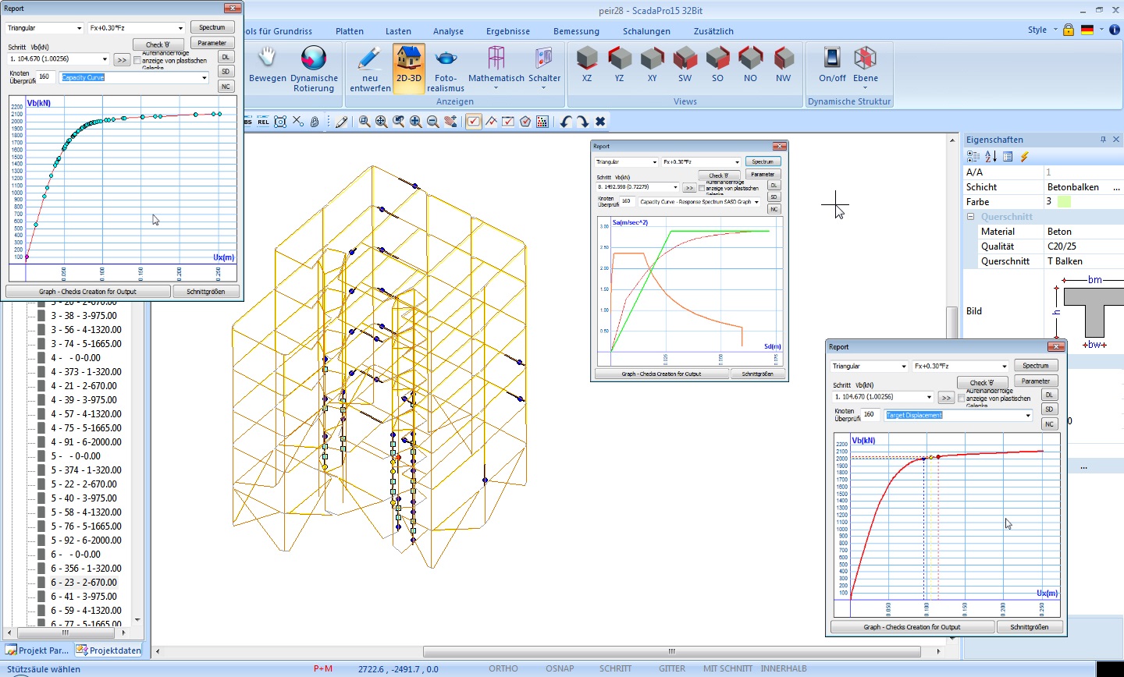The image size is (1124, 677).
Task: Switch to the Projektdaten tab
Action: click(108, 650)
